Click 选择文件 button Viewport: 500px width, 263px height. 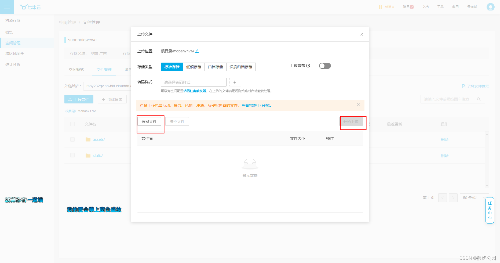(x=149, y=122)
